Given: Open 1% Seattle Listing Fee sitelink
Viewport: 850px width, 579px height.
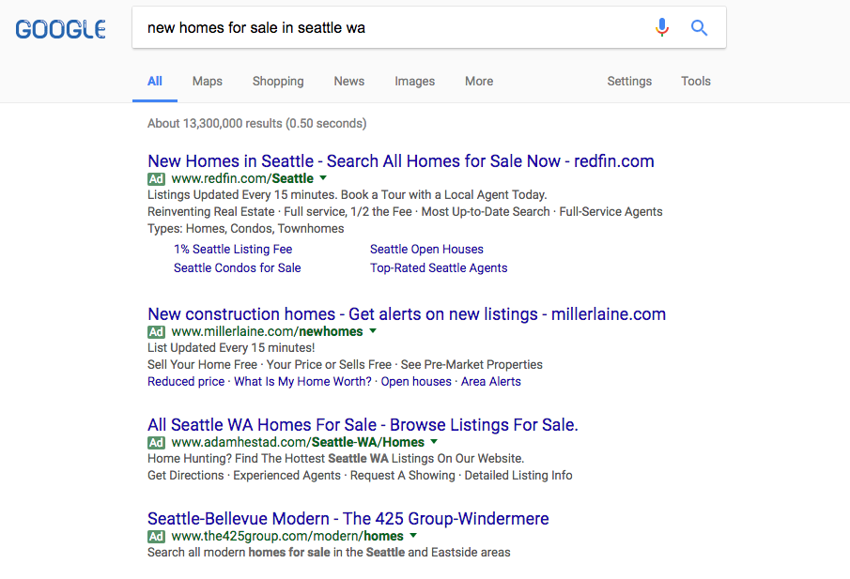Looking at the screenshot, I should click(233, 250).
